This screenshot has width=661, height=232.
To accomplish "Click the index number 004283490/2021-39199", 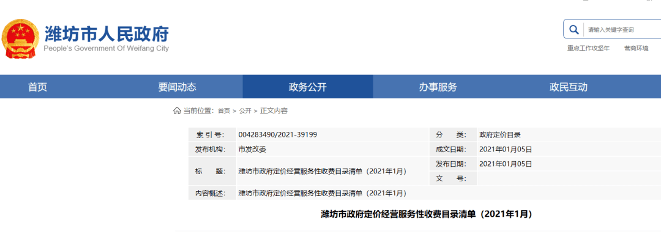I will pos(278,135).
